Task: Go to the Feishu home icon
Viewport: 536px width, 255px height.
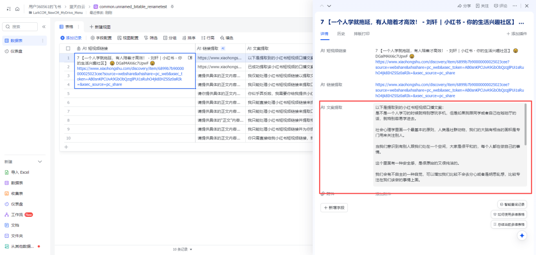Action: (17, 9)
